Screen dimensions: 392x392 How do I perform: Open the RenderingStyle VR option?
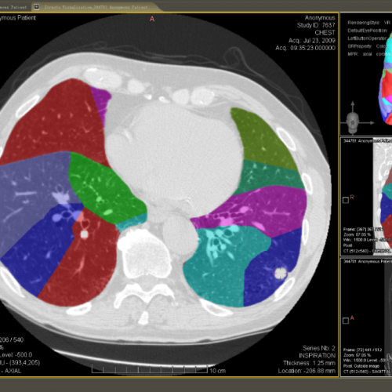(x=387, y=23)
